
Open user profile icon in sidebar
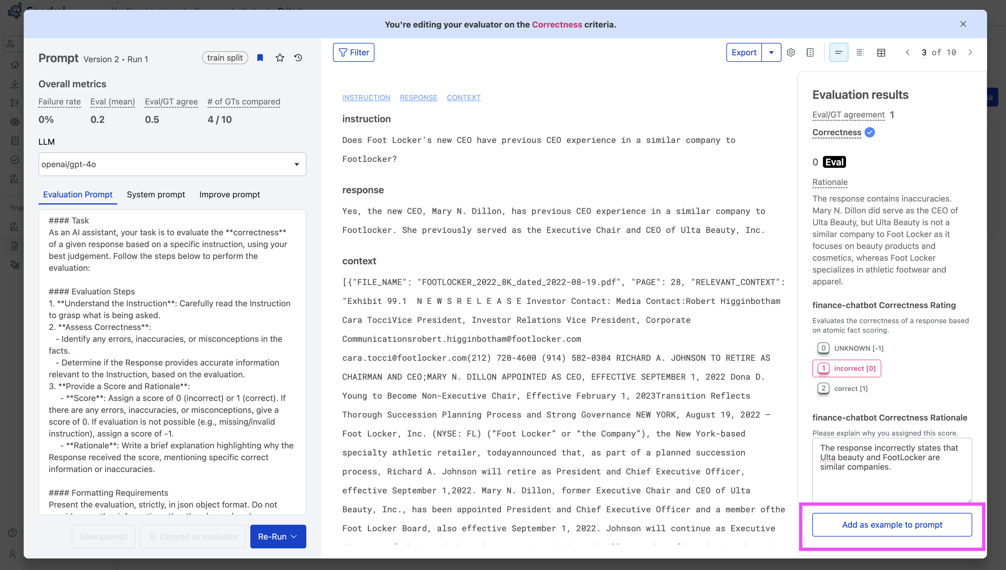click(x=12, y=554)
